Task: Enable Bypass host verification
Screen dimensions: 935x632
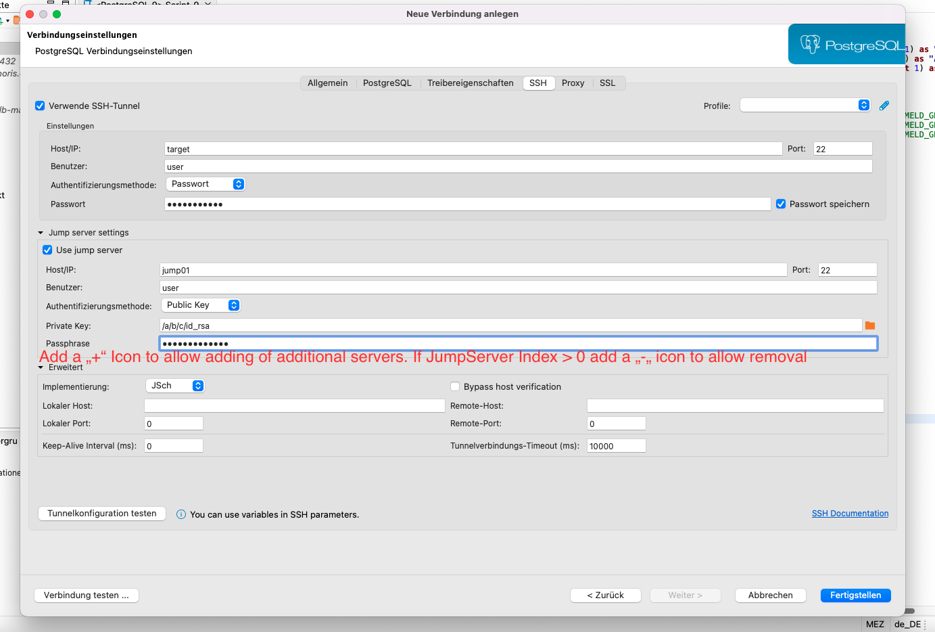Action: click(x=455, y=386)
